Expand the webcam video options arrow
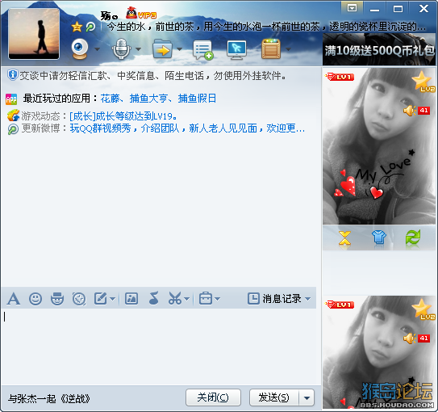Screen dimensions: 438x412 98,49
